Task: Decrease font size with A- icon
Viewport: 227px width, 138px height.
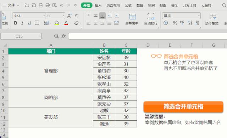Action: (76, 16)
